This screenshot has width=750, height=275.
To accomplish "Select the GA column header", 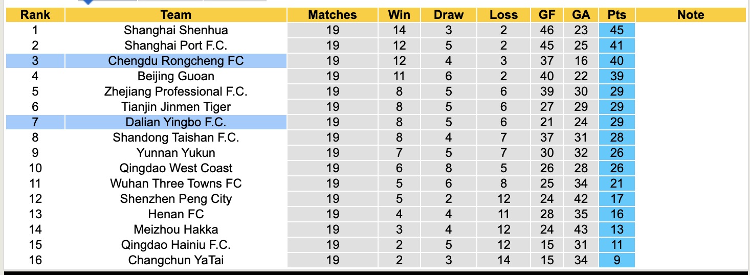I will tap(581, 15).
